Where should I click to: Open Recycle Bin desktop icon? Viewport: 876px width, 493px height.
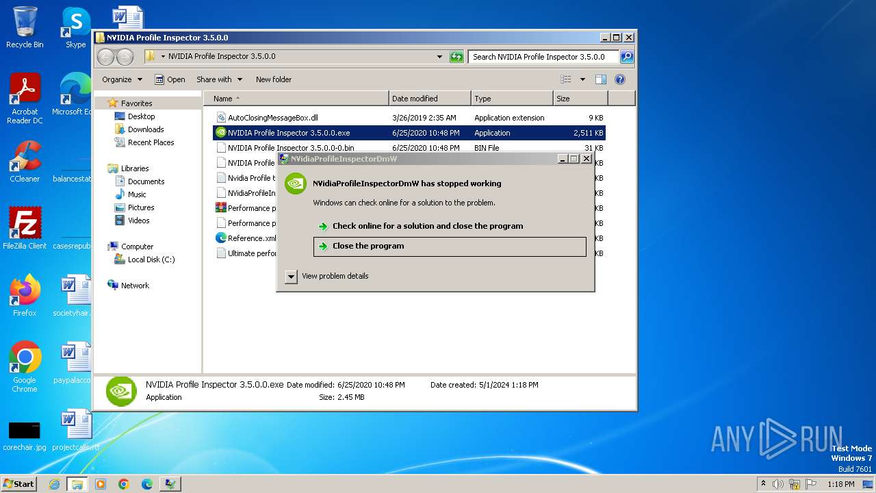coord(25,27)
